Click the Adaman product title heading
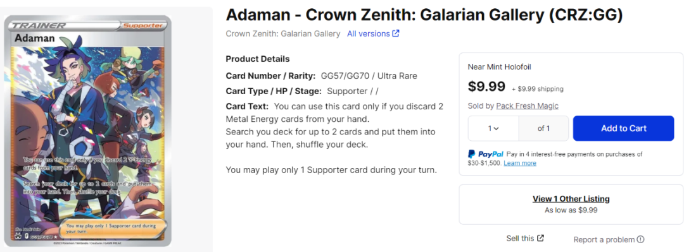Image resolution: width=684 pixels, height=252 pixels. point(424,15)
